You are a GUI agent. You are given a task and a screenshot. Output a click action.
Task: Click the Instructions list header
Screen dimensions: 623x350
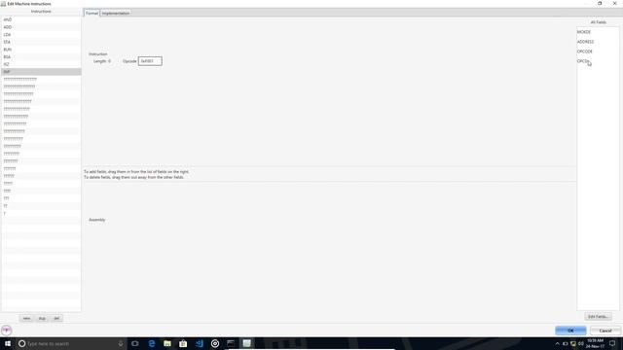click(x=41, y=12)
